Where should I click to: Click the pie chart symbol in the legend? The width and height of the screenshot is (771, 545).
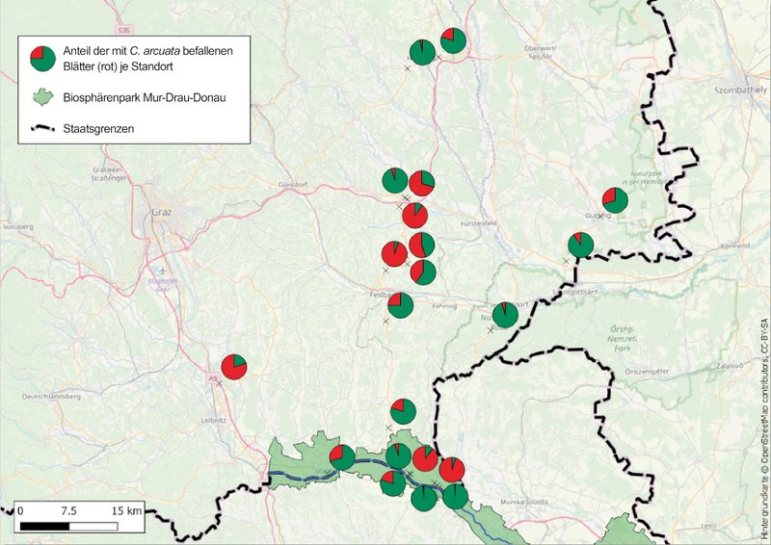pyautogui.click(x=42, y=60)
